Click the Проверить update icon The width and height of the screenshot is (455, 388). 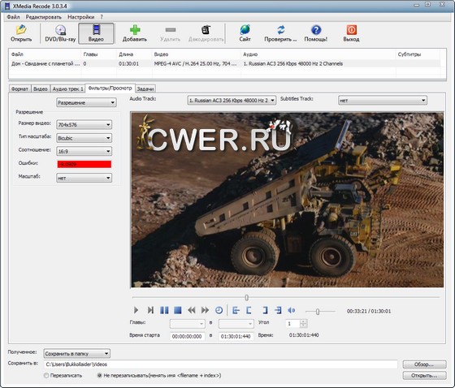(x=280, y=33)
